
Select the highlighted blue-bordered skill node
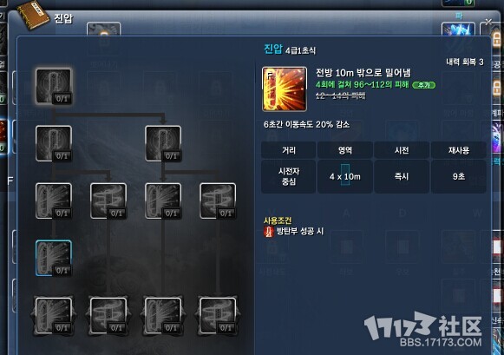coord(54,258)
